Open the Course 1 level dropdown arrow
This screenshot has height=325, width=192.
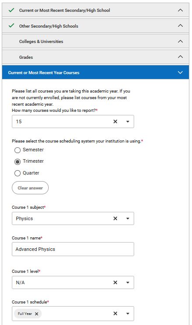click(x=128, y=282)
